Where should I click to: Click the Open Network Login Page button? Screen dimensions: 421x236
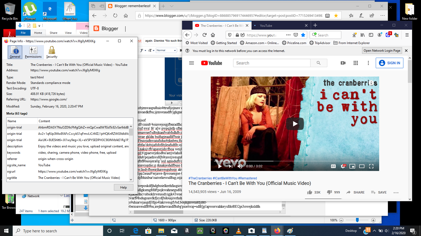point(382,51)
